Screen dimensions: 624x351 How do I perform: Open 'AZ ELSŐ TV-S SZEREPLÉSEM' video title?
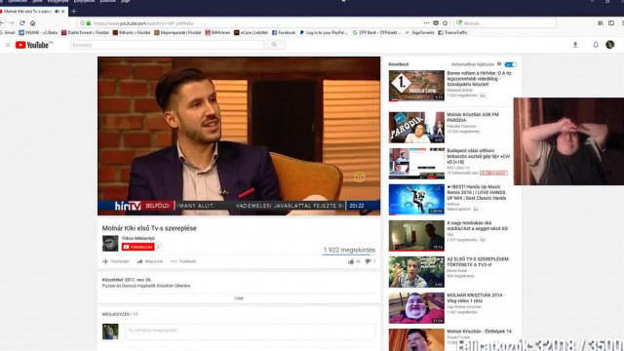(x=478, y=262)
